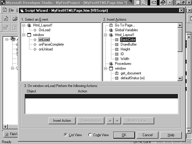Click the window object icon in events
The height and width of the screenshot is (144, 192).
tap(29, 35)
